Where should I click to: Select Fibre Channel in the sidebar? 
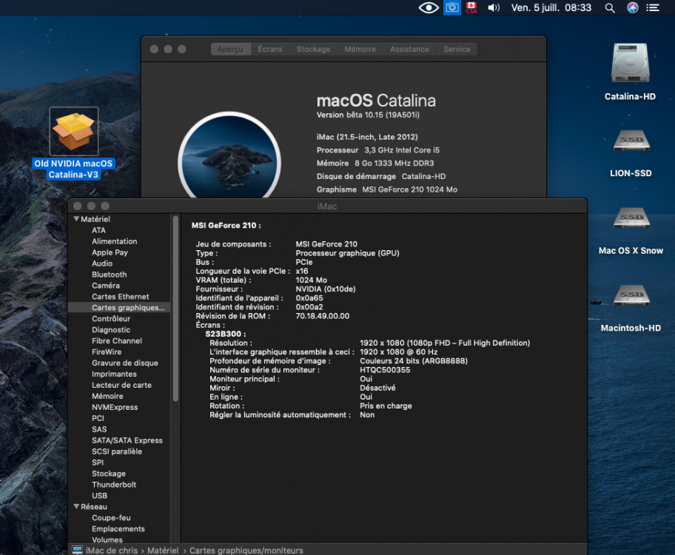[x=117, y=341]
